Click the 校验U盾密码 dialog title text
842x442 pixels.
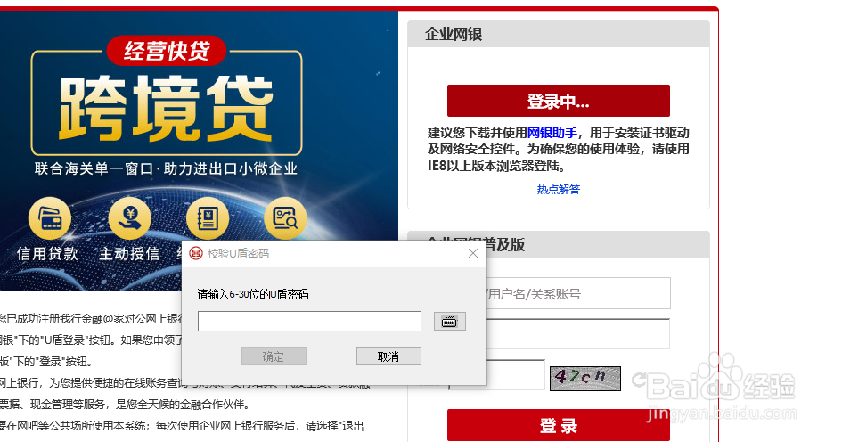click(239, 253)
